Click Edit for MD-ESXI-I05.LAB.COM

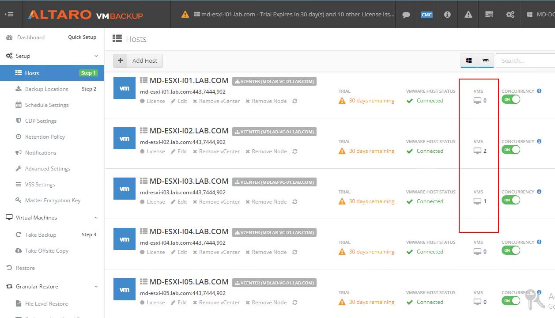tap(179, 303)
